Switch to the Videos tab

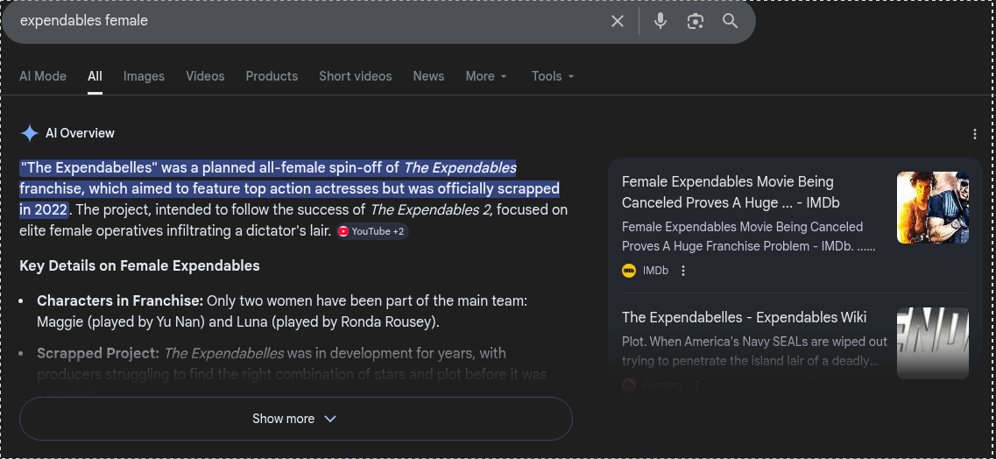[205, 76]
